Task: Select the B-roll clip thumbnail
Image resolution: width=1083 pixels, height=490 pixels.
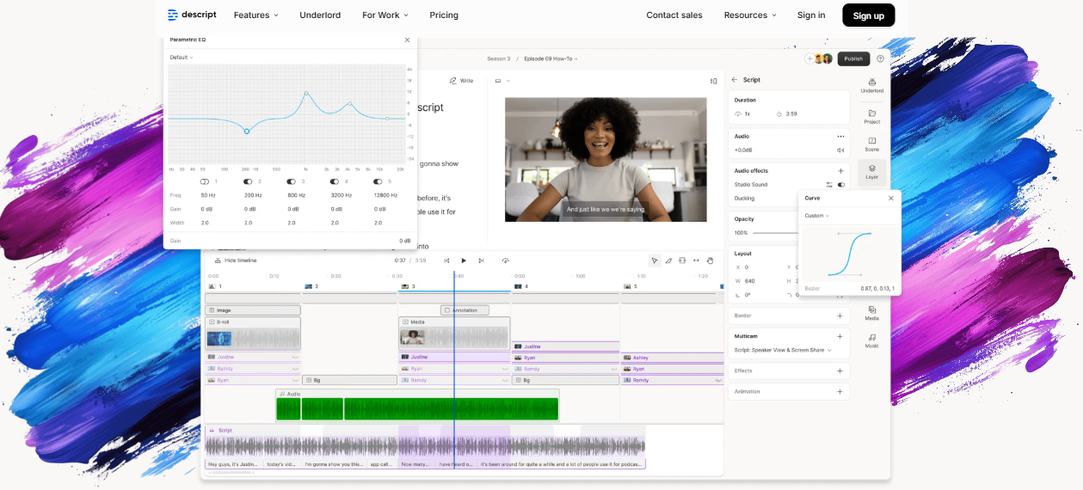Action: pyautogui.click(x=219, y=339)
